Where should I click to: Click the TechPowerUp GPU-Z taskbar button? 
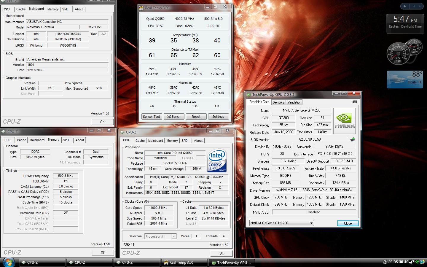232,263
